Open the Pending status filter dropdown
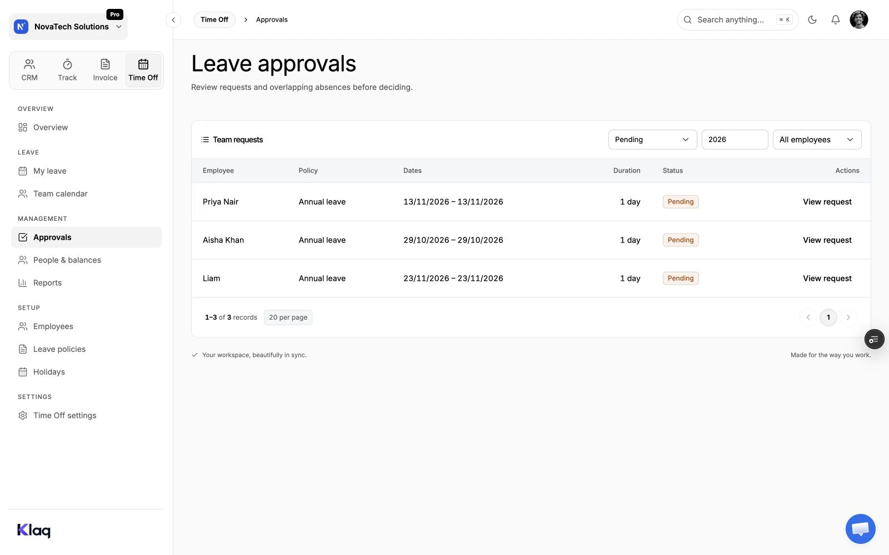 [x=652, y=140]
